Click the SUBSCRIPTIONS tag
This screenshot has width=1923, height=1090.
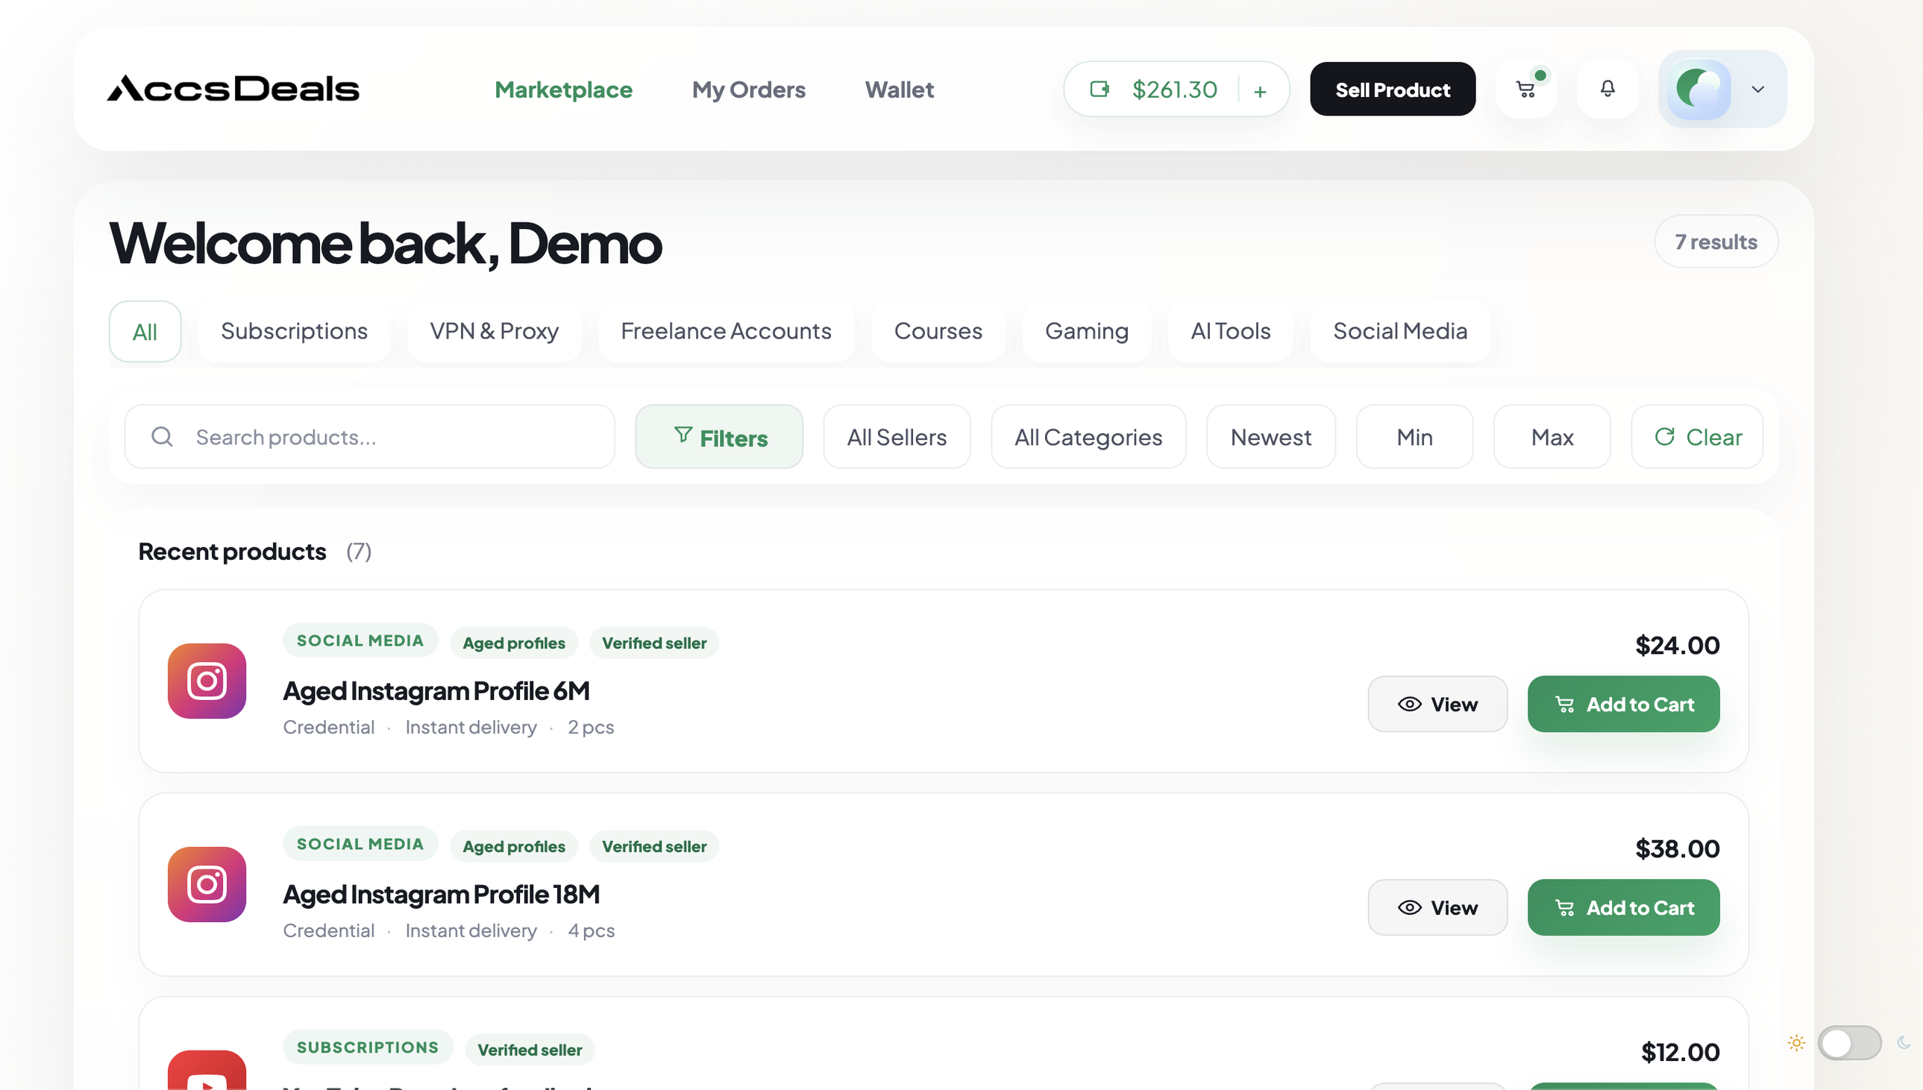coord(368,1048)
